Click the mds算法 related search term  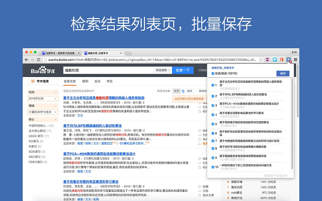pos(236,192)
